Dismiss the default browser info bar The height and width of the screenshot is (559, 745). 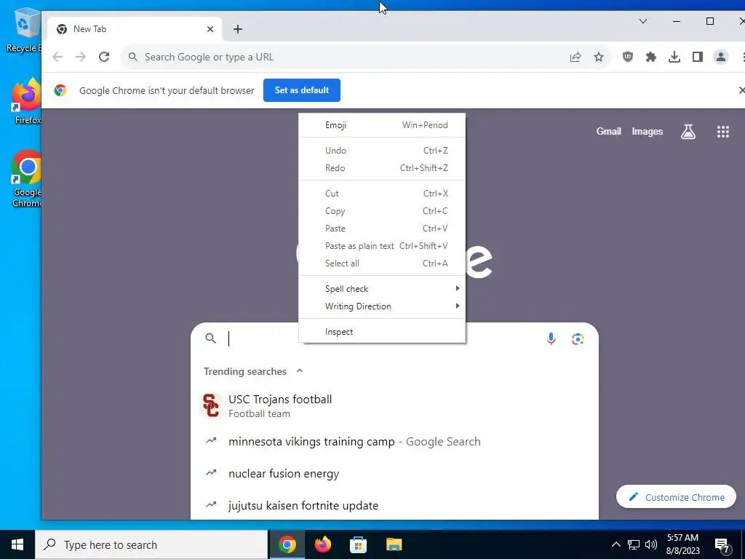[741, 90]
